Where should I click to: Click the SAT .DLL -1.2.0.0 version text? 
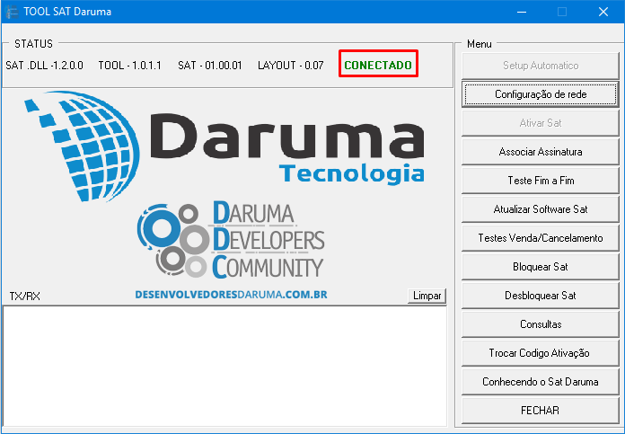click(44, 66)
